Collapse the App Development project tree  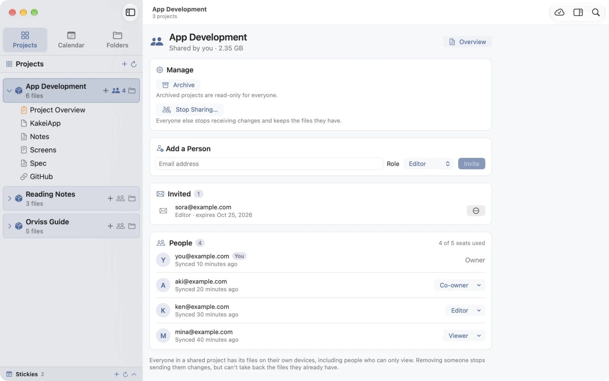click(10, 91)
